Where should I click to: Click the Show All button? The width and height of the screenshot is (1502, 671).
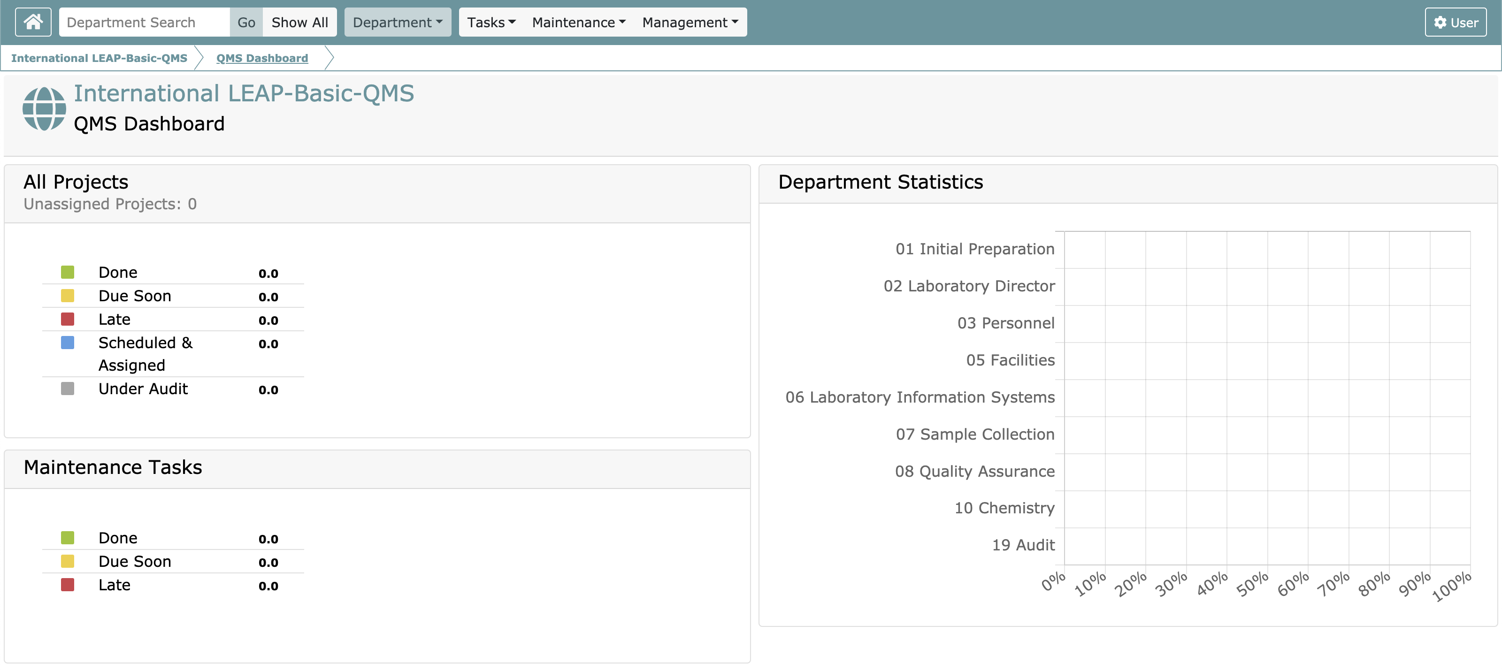[300, 22]
